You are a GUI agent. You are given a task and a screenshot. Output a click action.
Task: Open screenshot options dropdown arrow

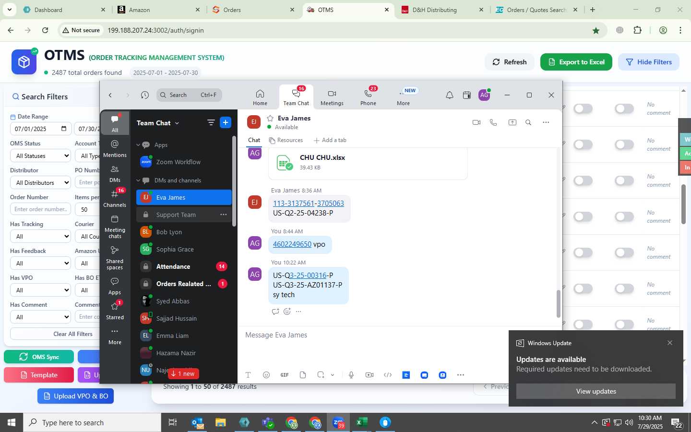332,375
